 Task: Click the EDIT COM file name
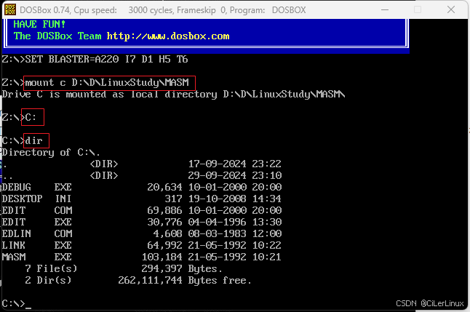[37, 210]
